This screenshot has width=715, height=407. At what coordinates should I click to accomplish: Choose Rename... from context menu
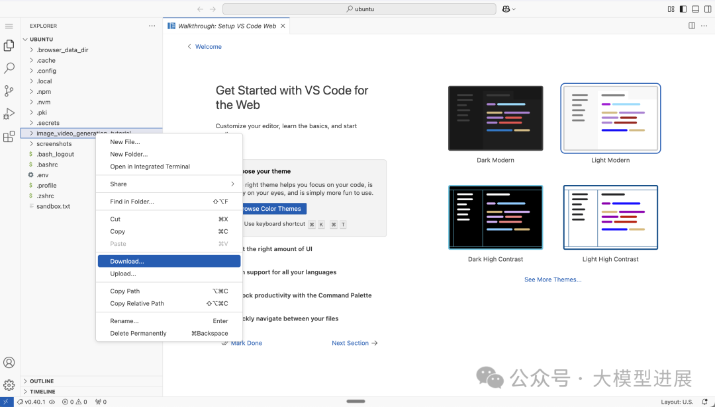pyautogui.click(x=169, y=321)
